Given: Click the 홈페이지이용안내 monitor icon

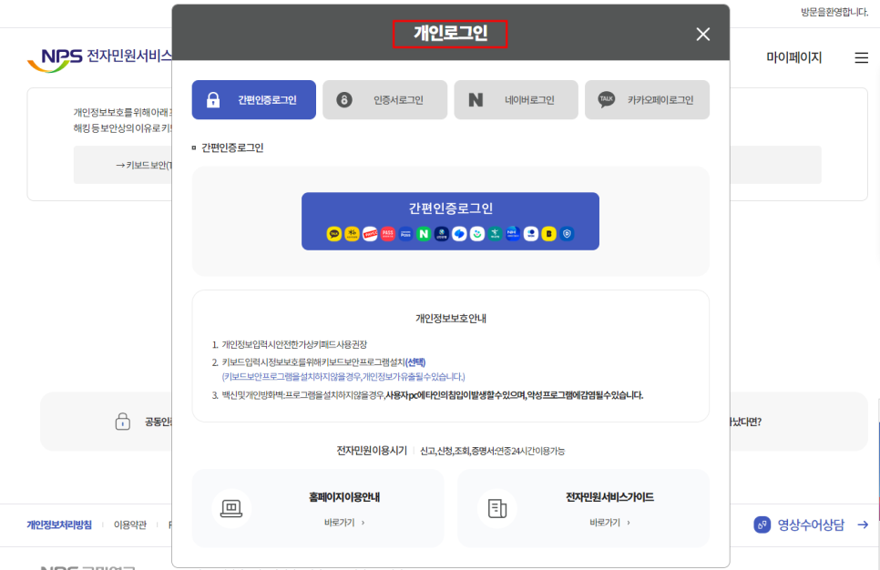Looking at the screenshot, I should click(x=231, y=510).
